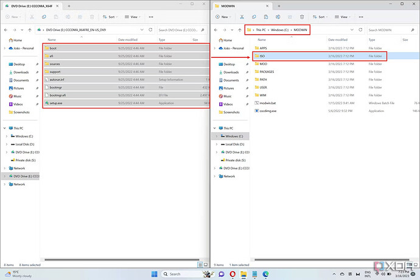This screenshot has width=420, height=280.
Task: Open Sort dropdown in DVD Drive window
Action: coord(110,17)
